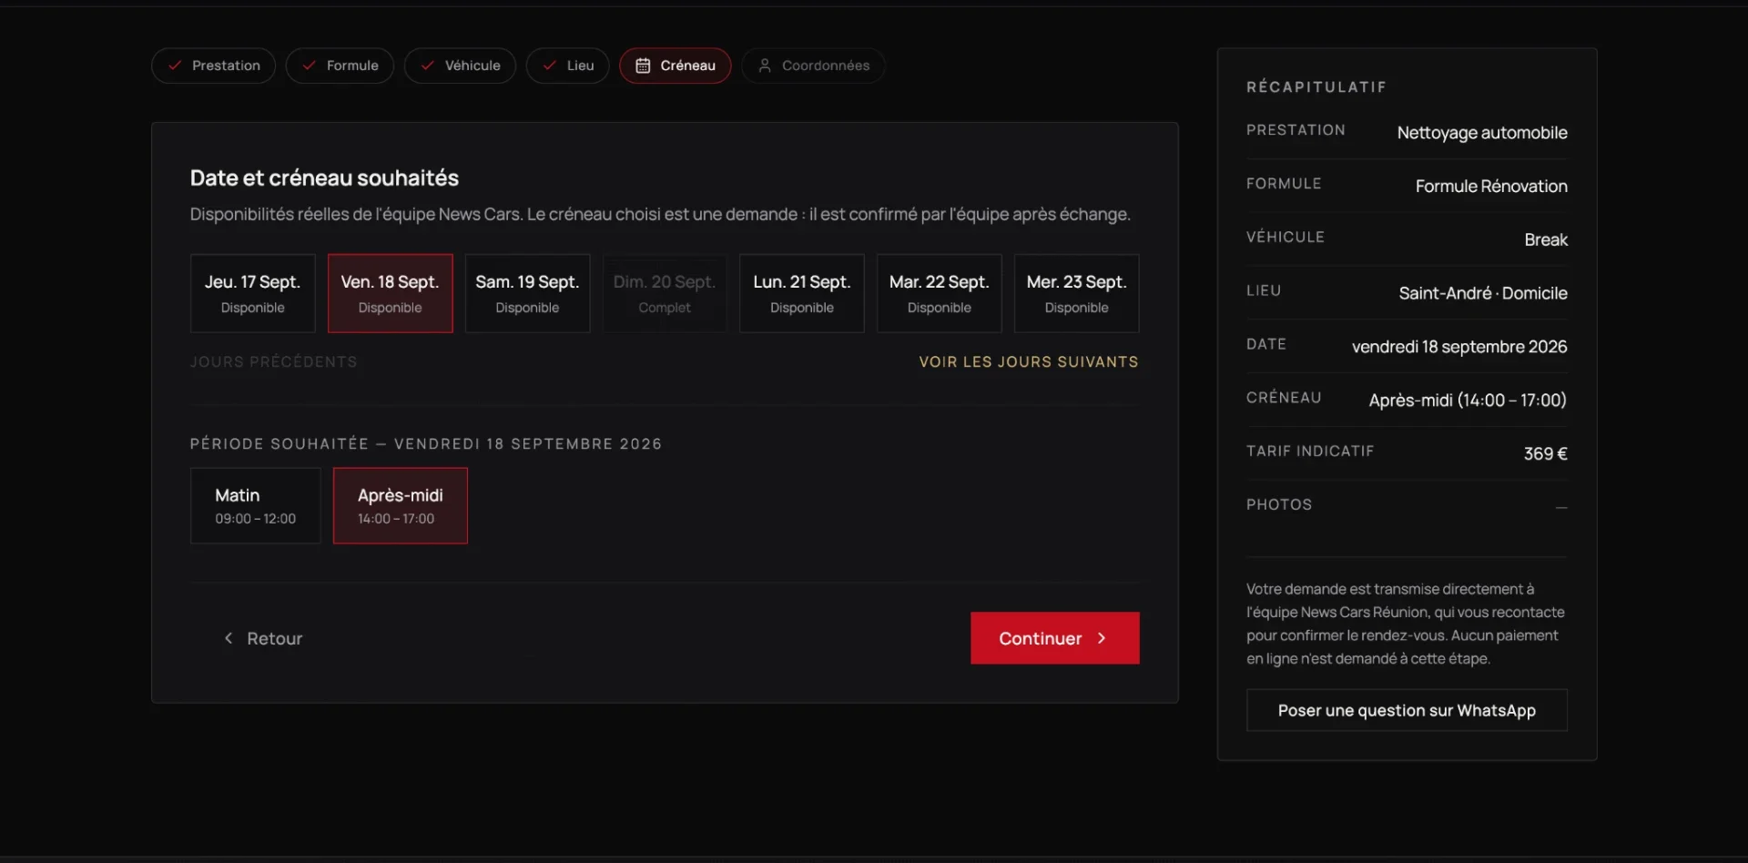
Task: Click the Break vehicle value
Action: 1546,240
